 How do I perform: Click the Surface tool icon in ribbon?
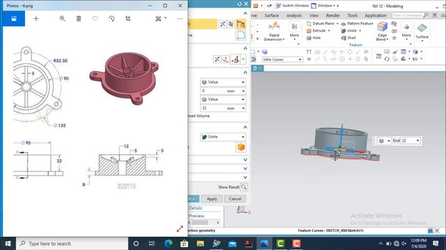point(422,28)
